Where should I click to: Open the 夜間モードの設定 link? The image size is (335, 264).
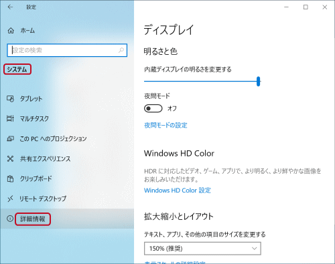click(x=165, y=126)
